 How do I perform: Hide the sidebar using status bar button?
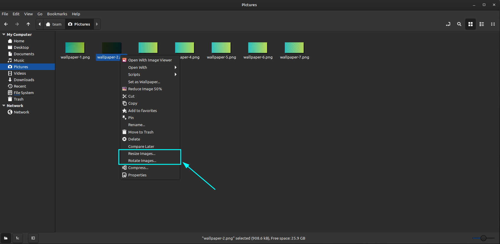pos(33,238)
